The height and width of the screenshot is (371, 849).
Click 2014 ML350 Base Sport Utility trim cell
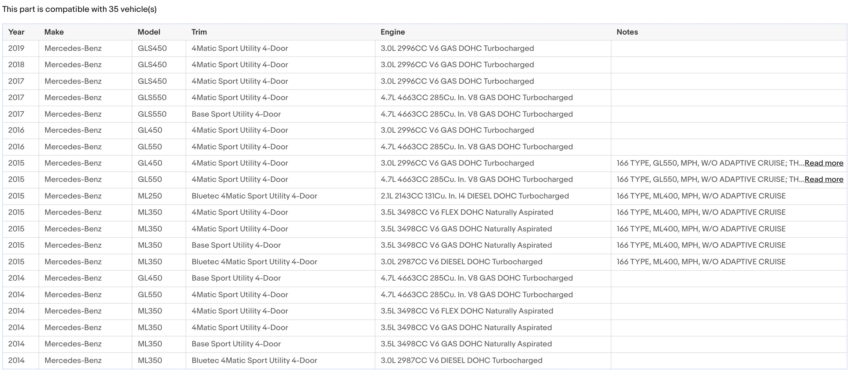(281, 344)
